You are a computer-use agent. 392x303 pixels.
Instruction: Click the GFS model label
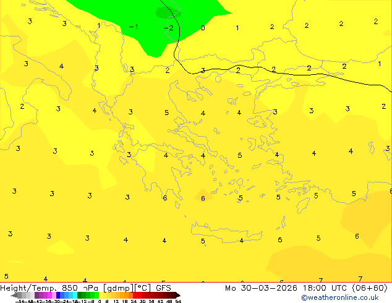163,288
